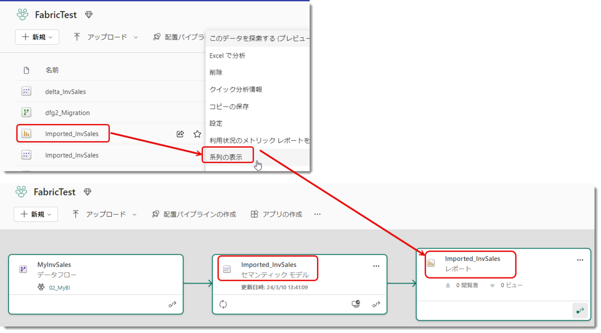The height and width of the screenshot is (333, 601).
Task: Click アプリの作成 button
Action: click(x=276, y=214)
